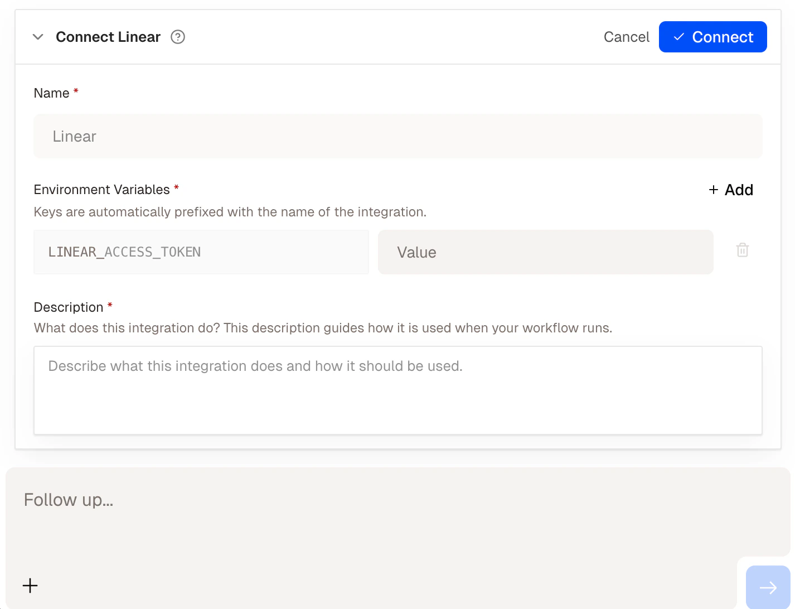Add a new environment variable

pos(731,190)
